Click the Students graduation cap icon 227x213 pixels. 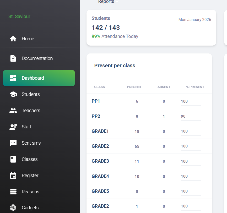(13, 94)
